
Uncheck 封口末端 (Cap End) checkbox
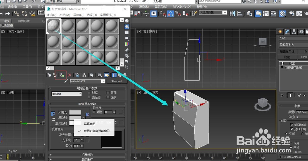point(292,129)
